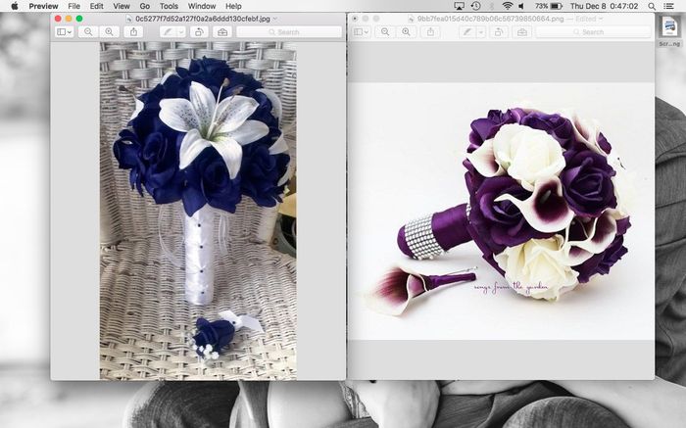Screen dimensions: 686x428
Task: Click the Share icon in the png window
Action: point(431,32)
